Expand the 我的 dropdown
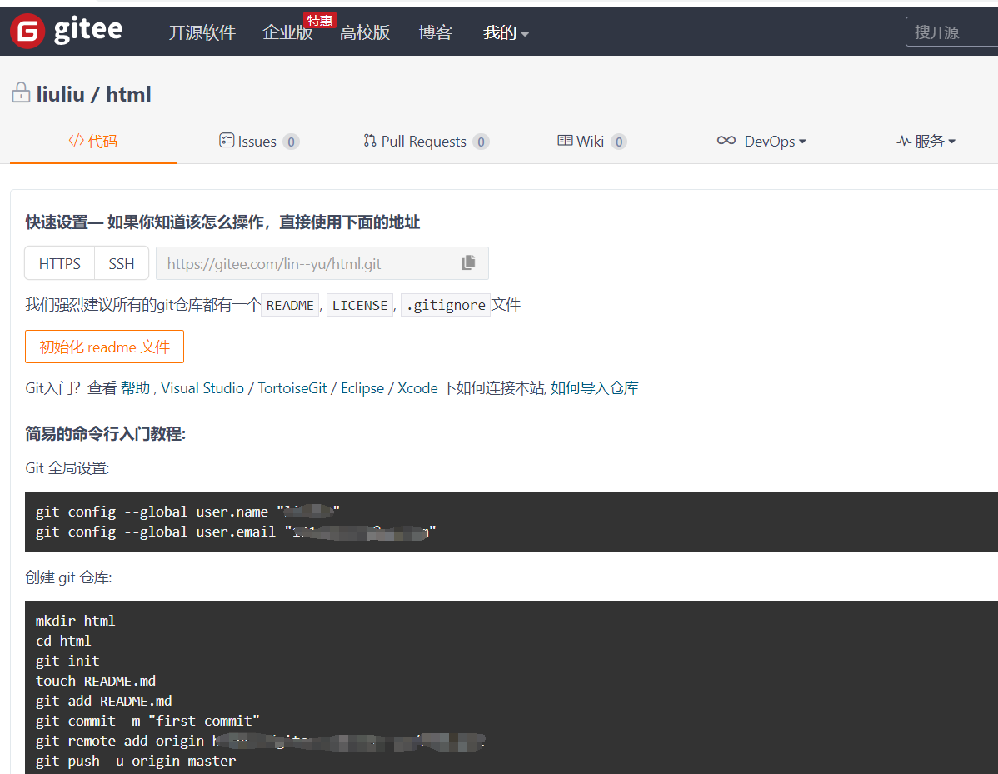 (x=506, y=32)
